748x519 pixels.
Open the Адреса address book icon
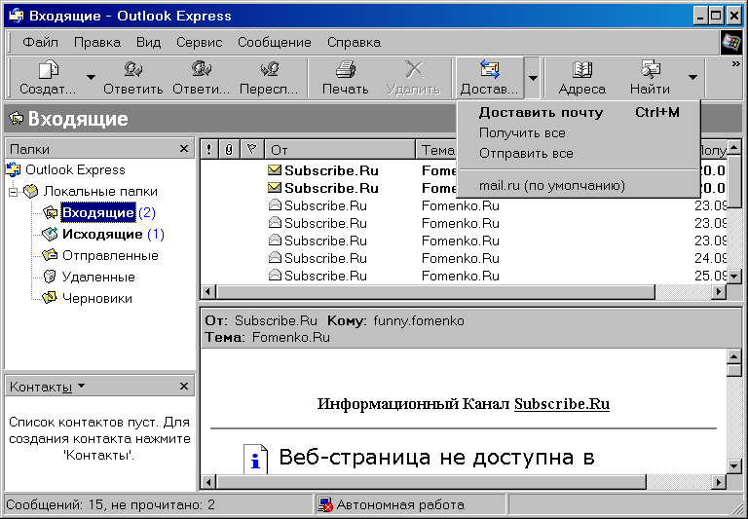point(582,70)
